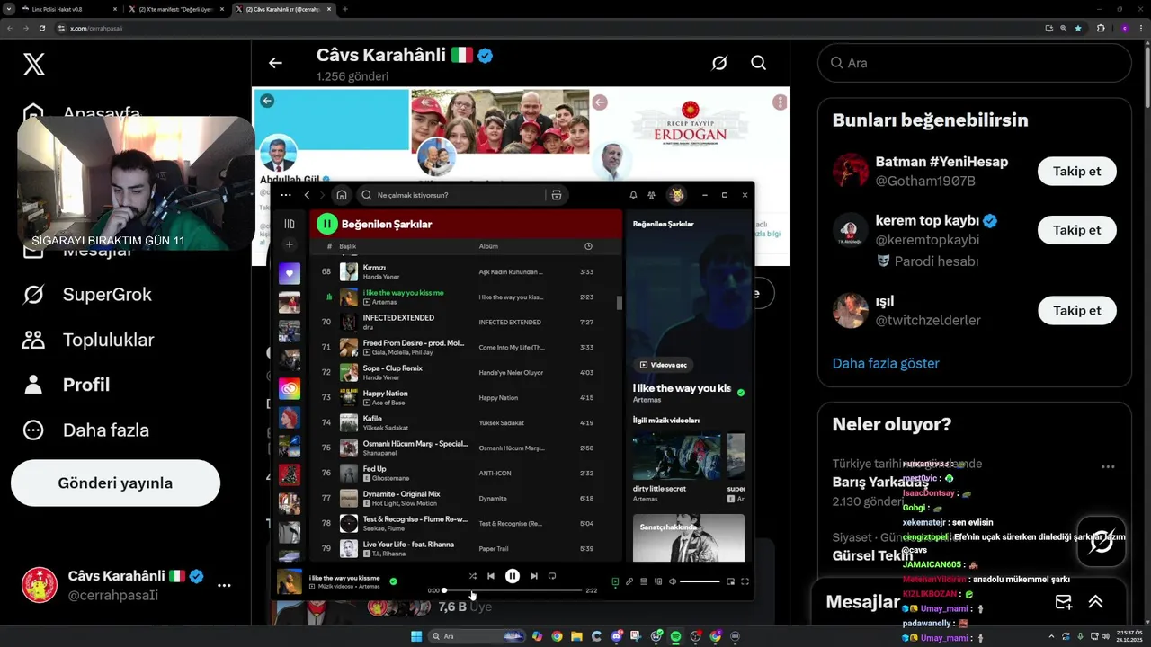Open Spotify three-dot menu

click(286, 195)
